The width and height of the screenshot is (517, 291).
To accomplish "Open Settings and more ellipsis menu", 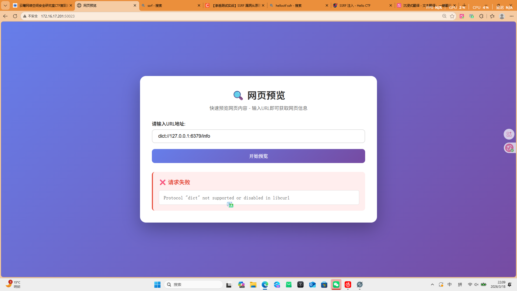I will (x=511, y=16).
